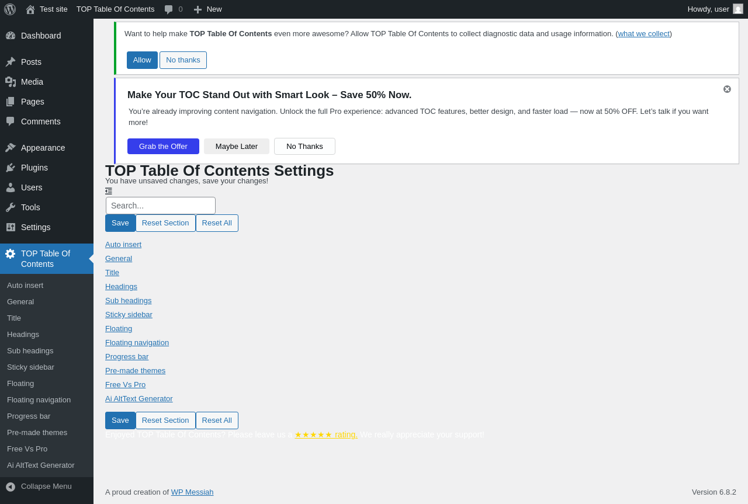Click the top Reset All button

(217, 223)
